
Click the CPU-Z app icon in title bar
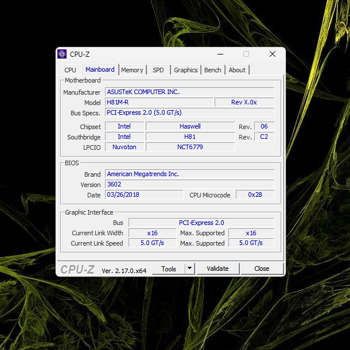click(62, 54)
